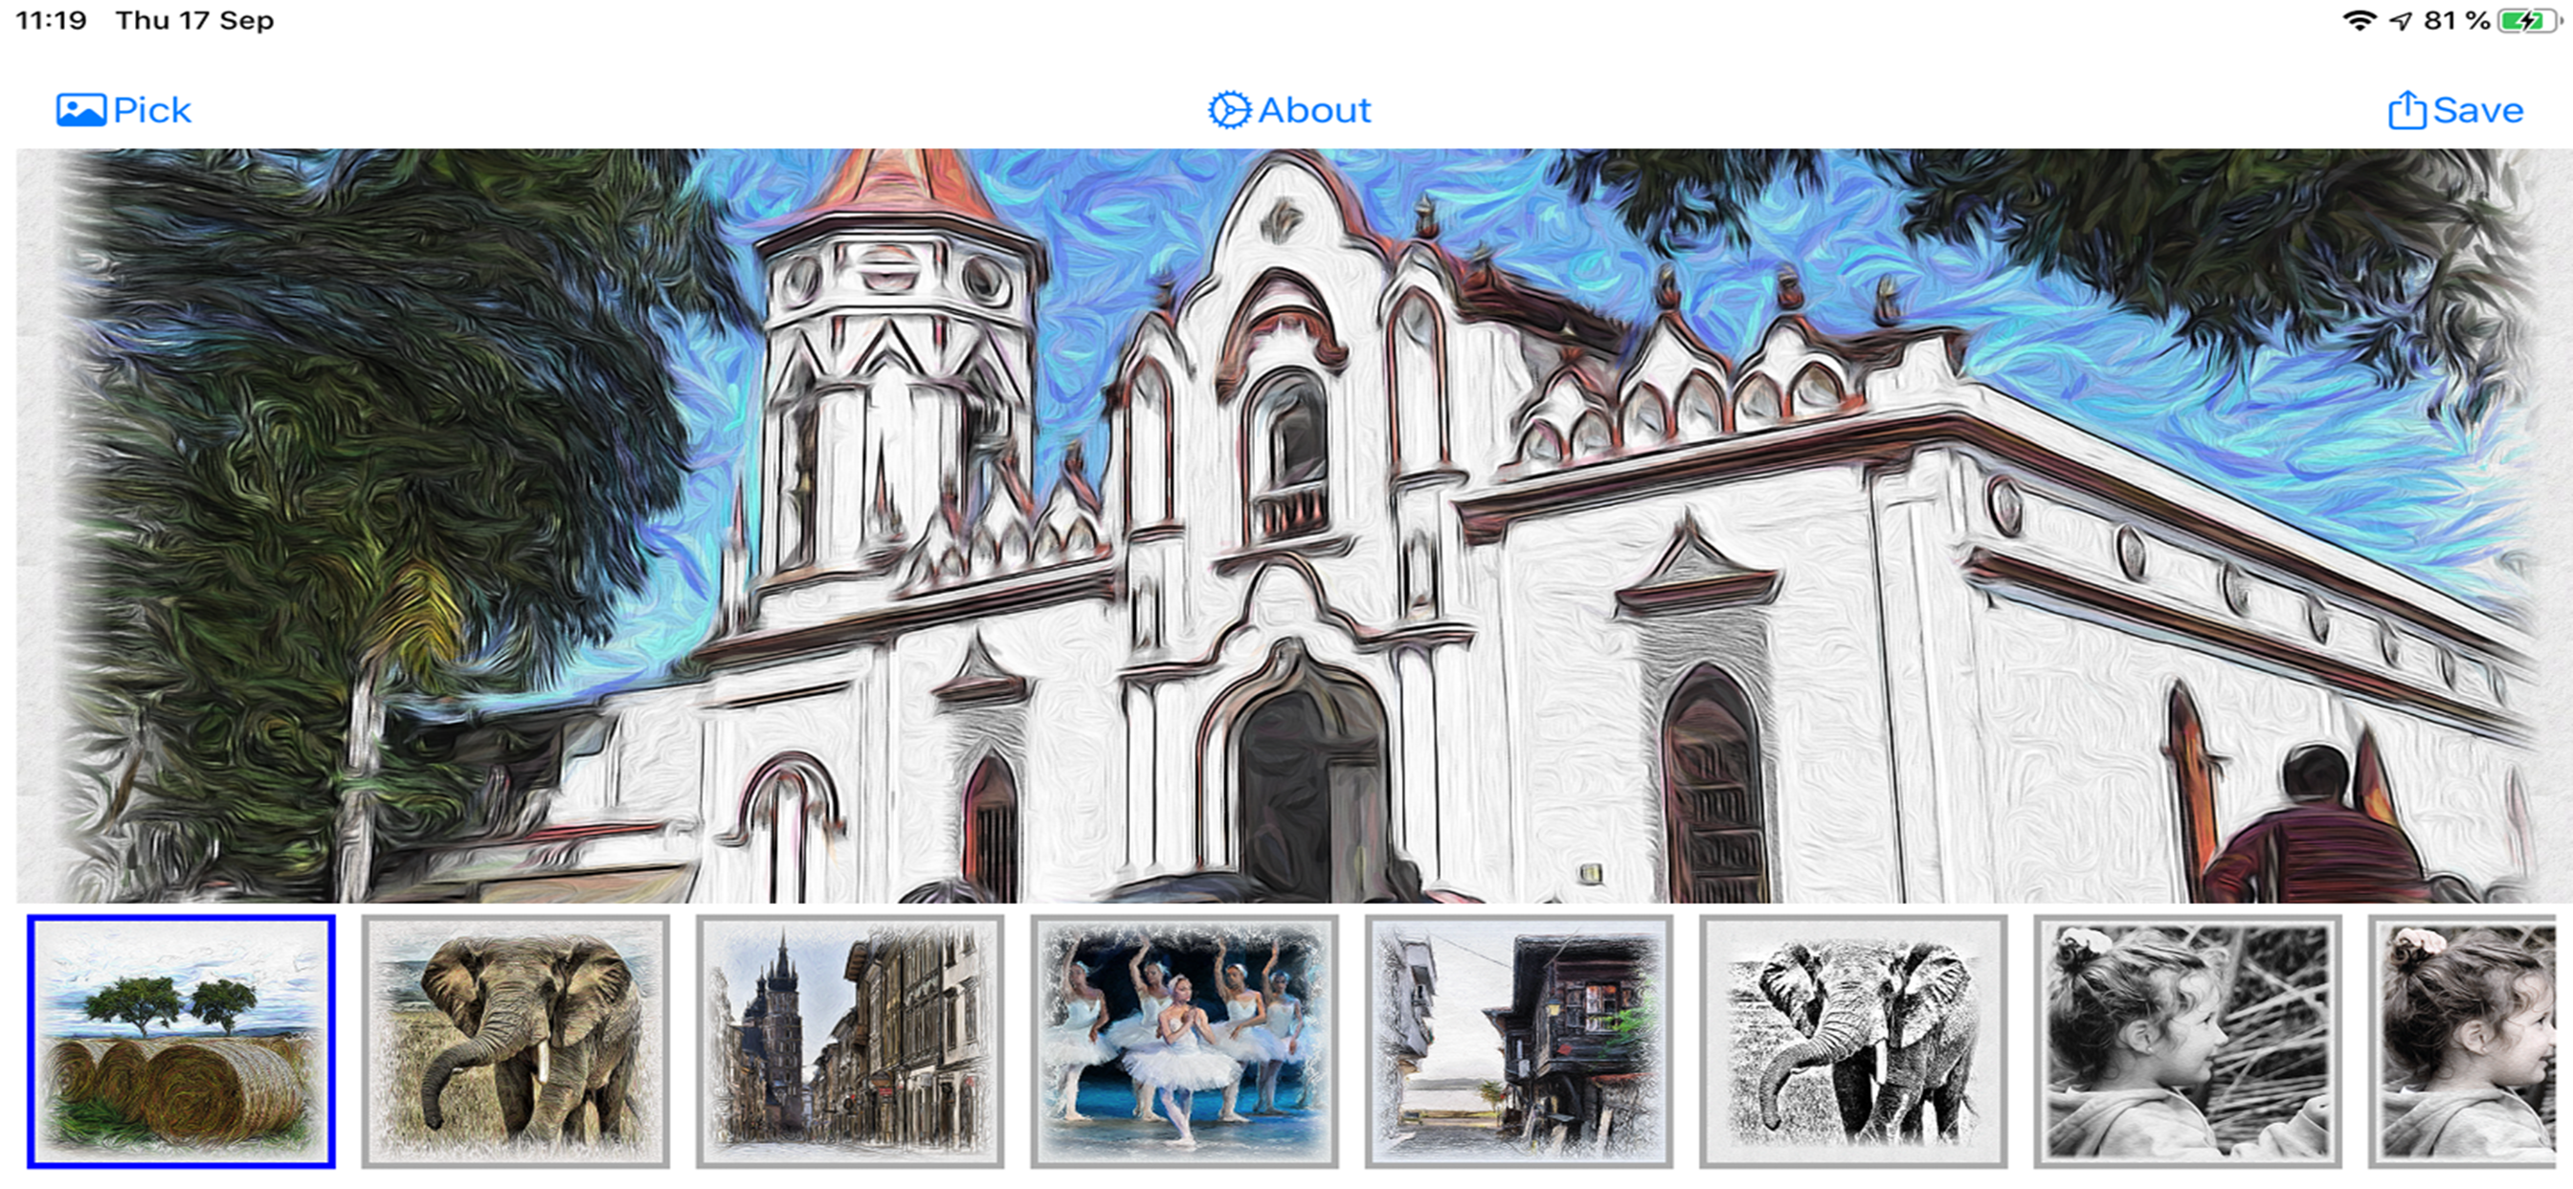2573x1189 pixels.
Task: Choose the color elephant style thumbnail
Action: [515, 1042]
